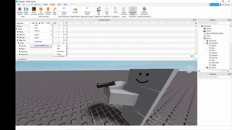Switch to the TEST ribbon tab
Image resolution: width=232 pixels, height=130 pixels.
coord(59,5)
